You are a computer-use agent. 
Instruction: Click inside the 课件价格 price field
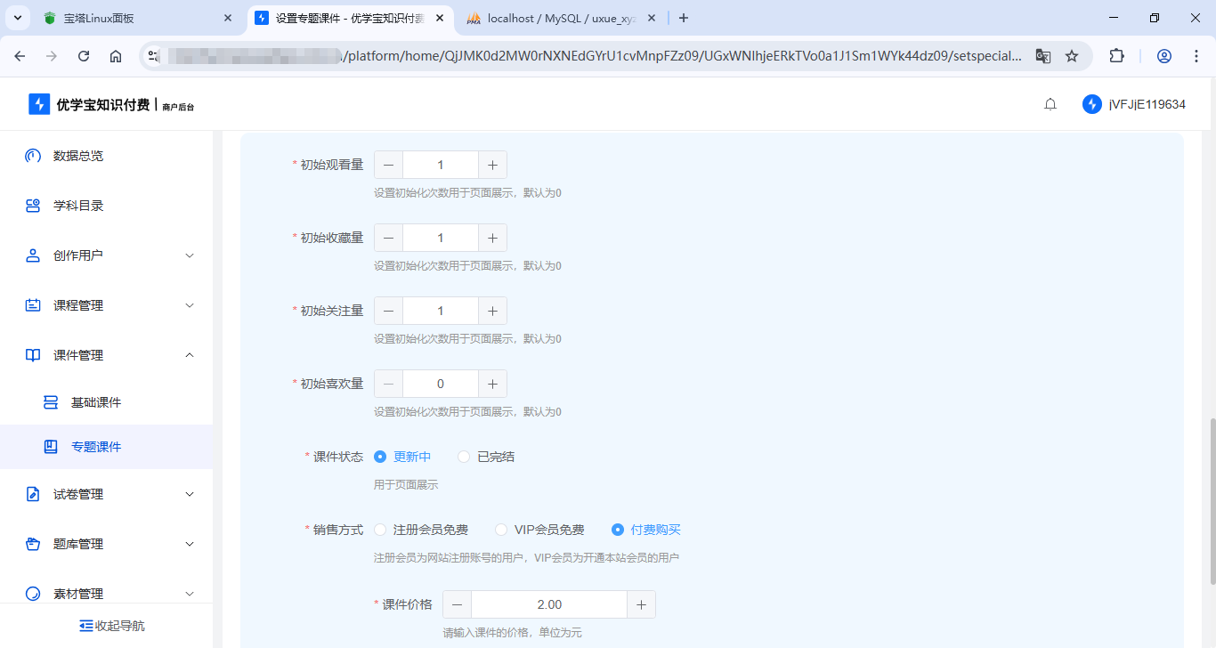tap(549, 603)
